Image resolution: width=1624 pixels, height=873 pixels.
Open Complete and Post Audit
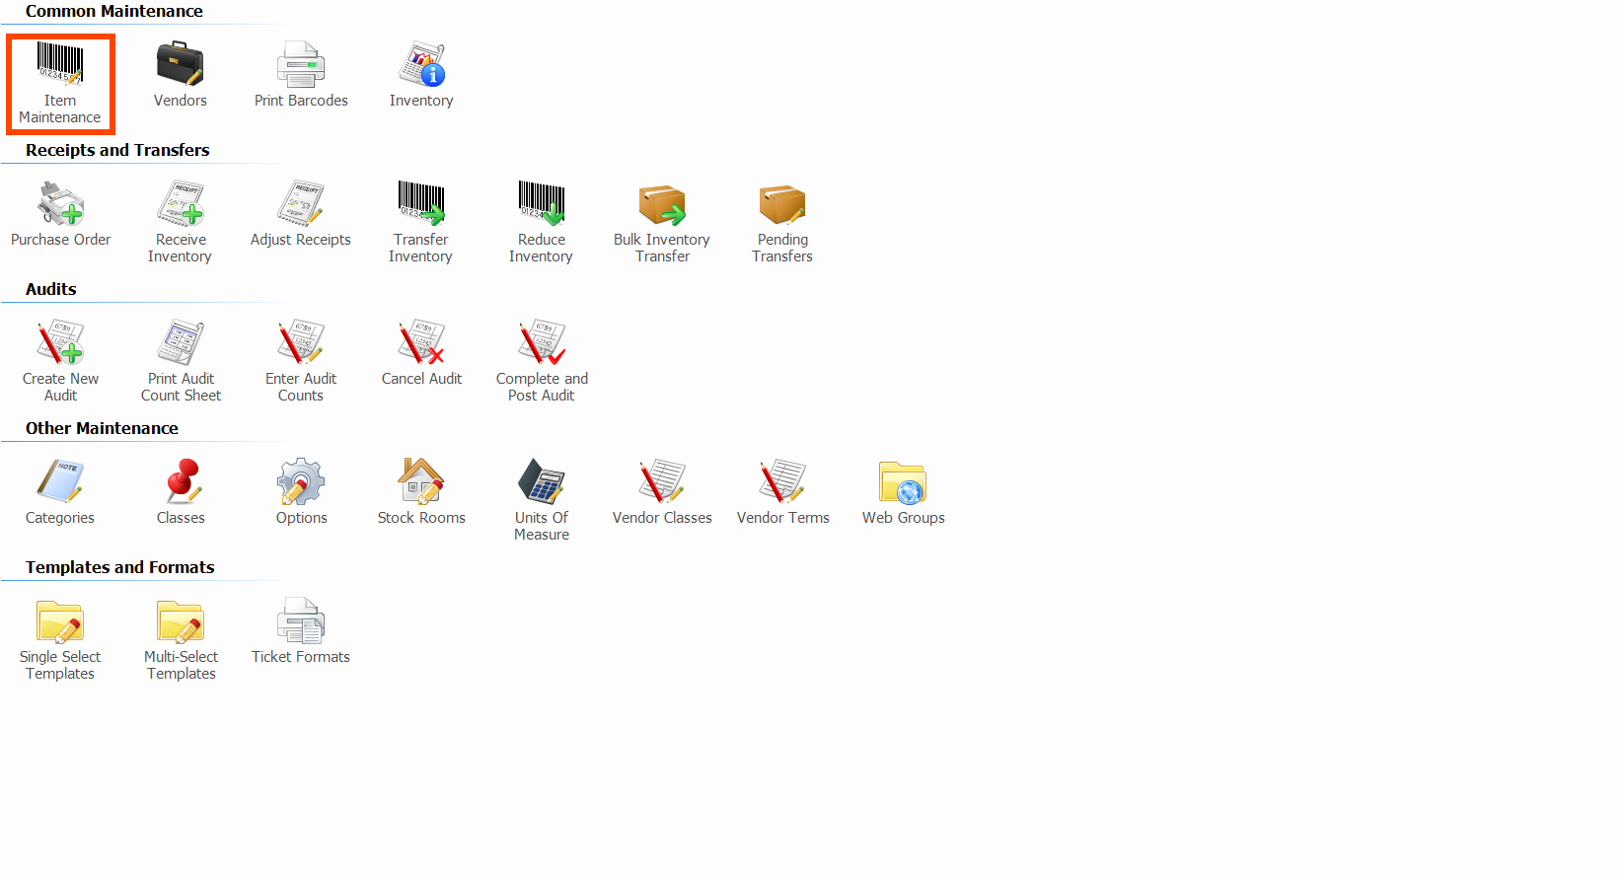coord(542,343)
